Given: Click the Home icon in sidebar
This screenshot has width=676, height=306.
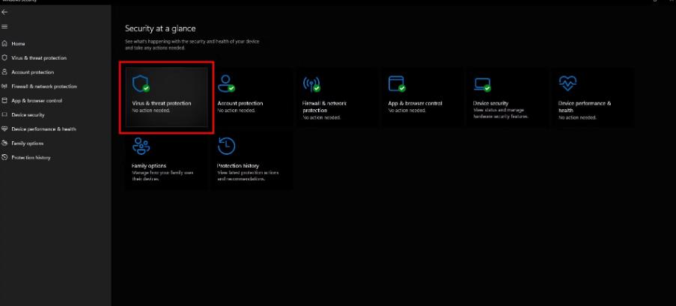Looking at the screenshot, I should tap(4, 43).
